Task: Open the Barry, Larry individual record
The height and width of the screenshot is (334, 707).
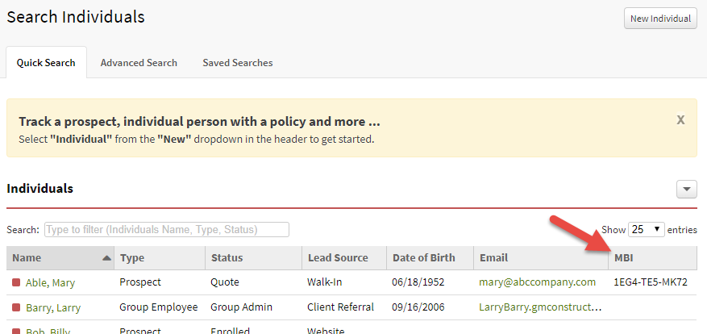Action: [53, 308]
